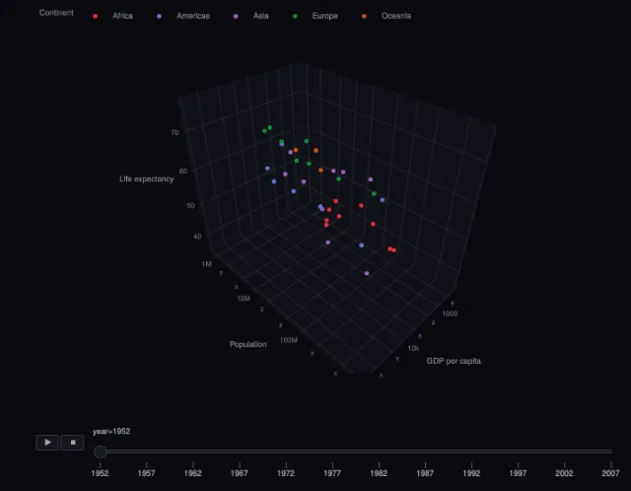Jump the slider to year 1997

click(518, 473)
